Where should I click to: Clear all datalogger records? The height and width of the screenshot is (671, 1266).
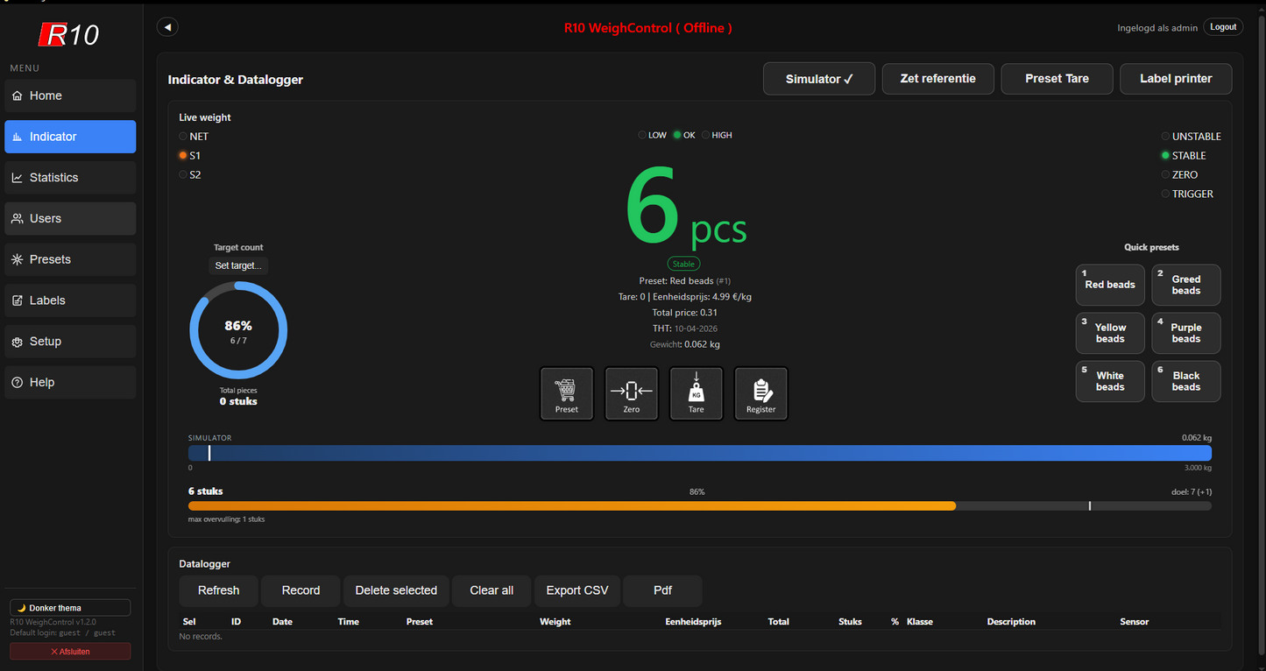492,590
